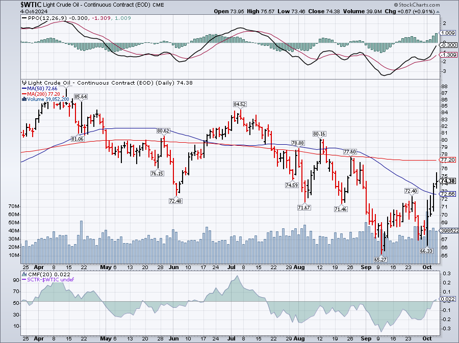This screenshot has width=459, height=343.
Task: Click the PPO(12,26,9) legend line marker
Action: coord(24,18)
